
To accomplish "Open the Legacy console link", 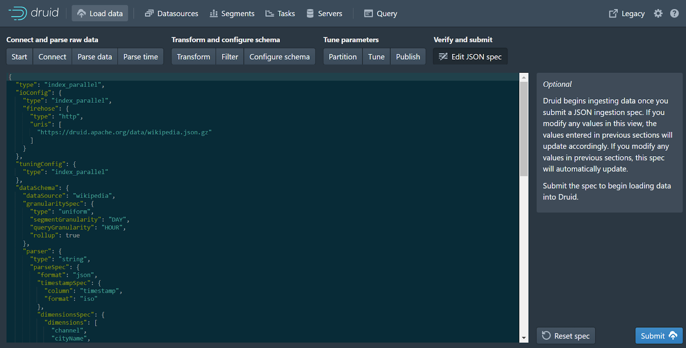I will pyautogui.click(x=627, y=14).
